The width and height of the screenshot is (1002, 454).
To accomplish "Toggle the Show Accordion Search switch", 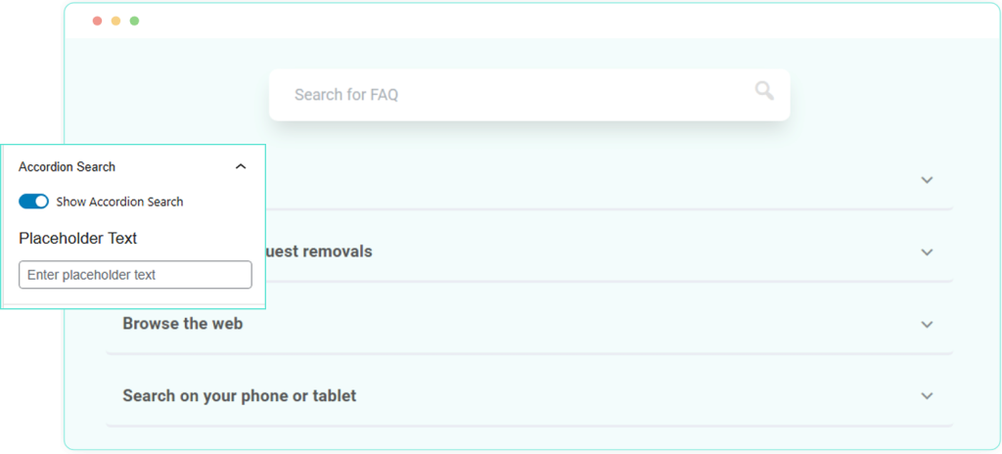I will [x=34, y=202].
